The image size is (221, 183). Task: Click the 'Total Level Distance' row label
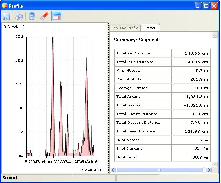136,131
